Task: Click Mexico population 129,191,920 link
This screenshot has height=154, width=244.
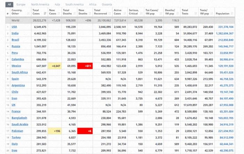Action: 226,66
